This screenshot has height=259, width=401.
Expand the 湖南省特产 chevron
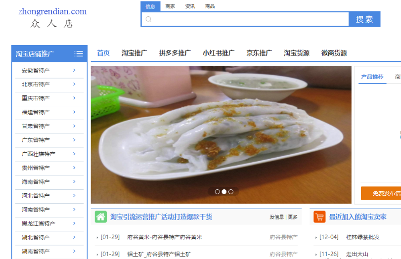coord(74,251)
